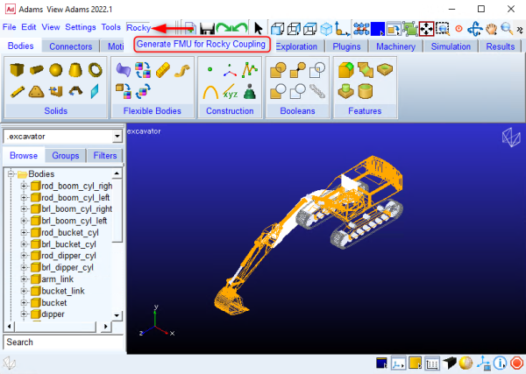Viewport: 526px width, 374px height.
Task: Switch to the Results ribbon tab
Action: (x=501, y=46)
